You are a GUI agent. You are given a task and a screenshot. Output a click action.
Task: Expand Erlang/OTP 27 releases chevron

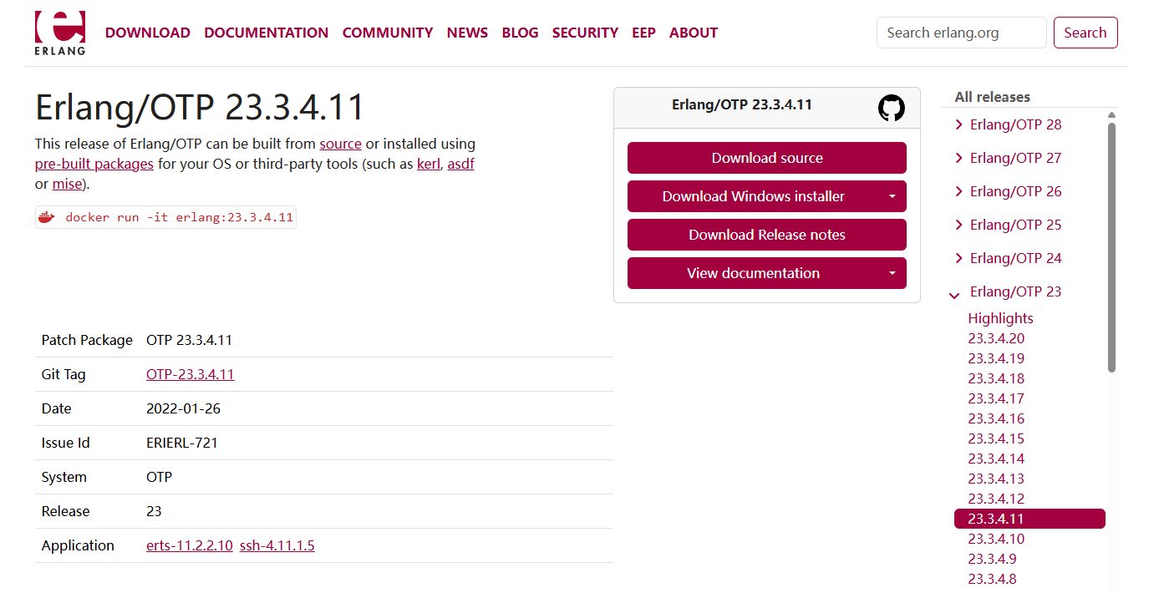tap(958, 158)
